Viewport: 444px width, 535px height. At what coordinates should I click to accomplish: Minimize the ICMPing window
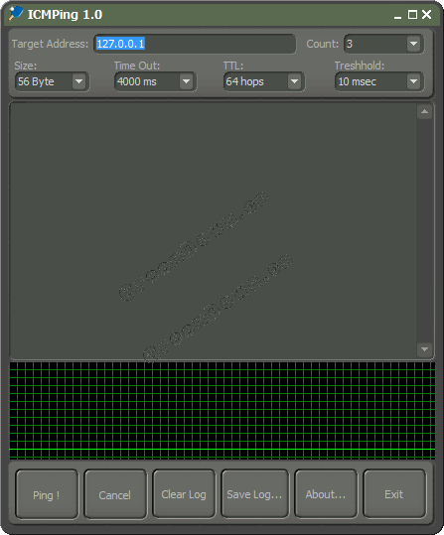397,15
